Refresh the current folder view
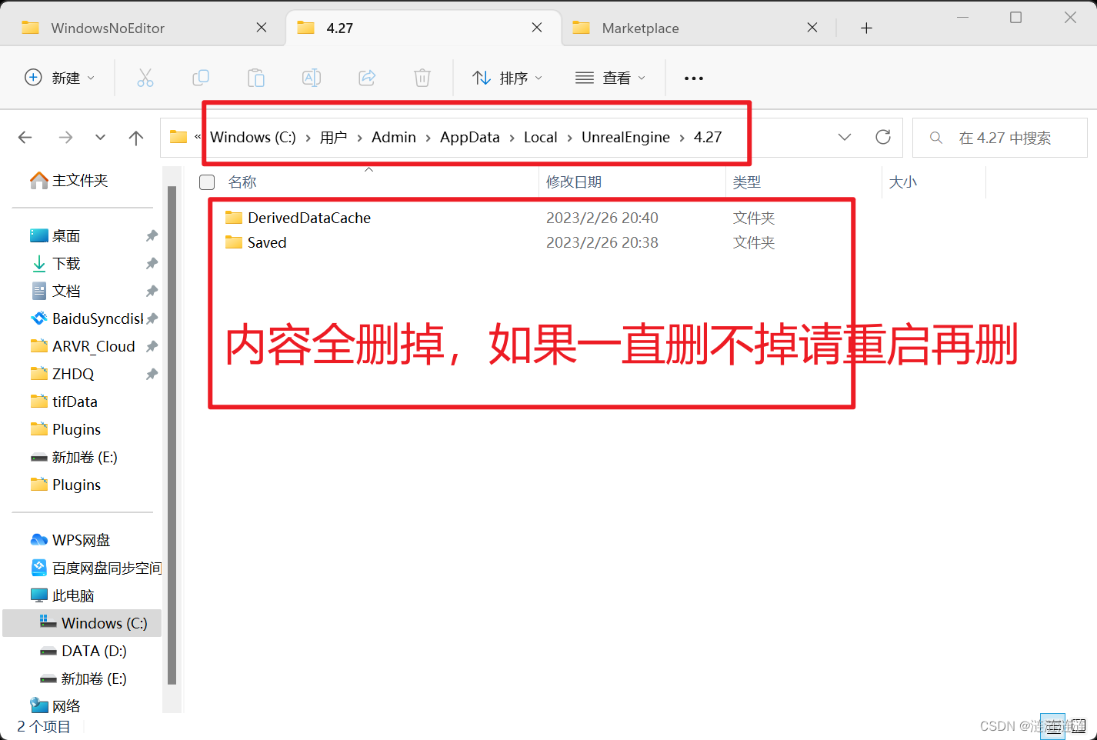Screen dimensions: 1097x740 point(883,137)
